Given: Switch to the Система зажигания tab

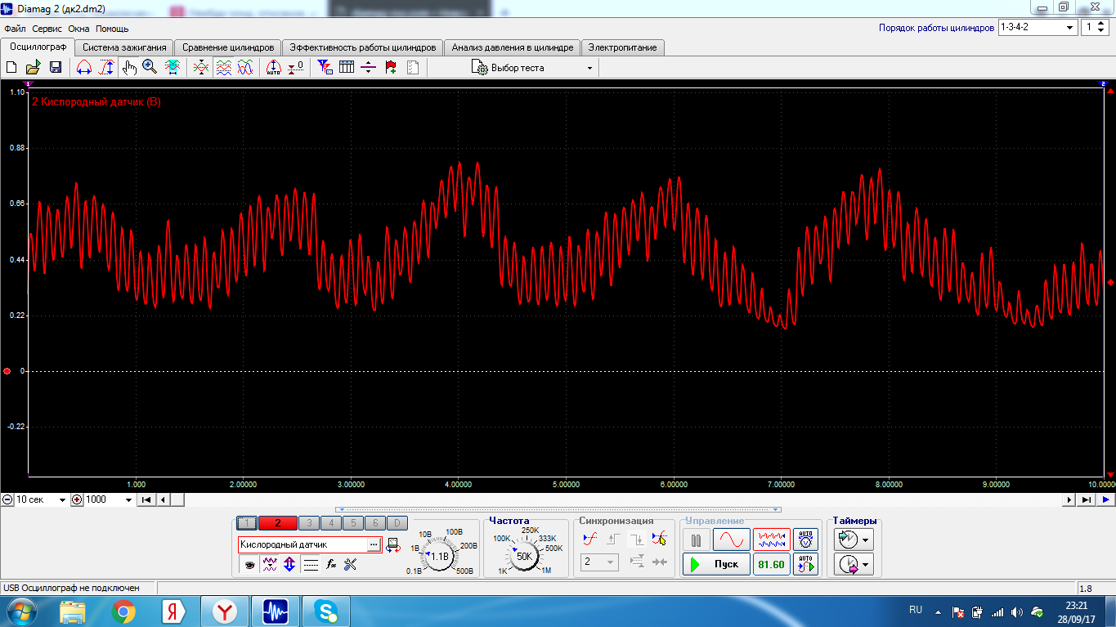Looking at the screenshot, I should (x=125, y=47).
